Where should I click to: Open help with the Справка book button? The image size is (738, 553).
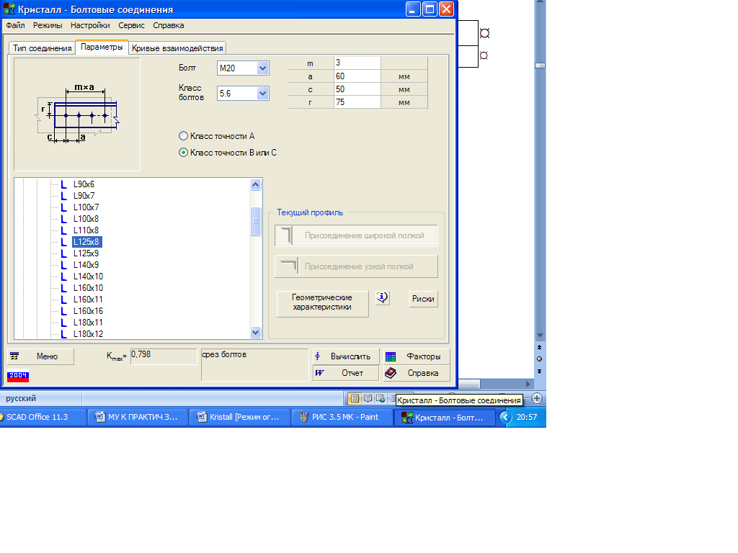[x=417, y=373]
